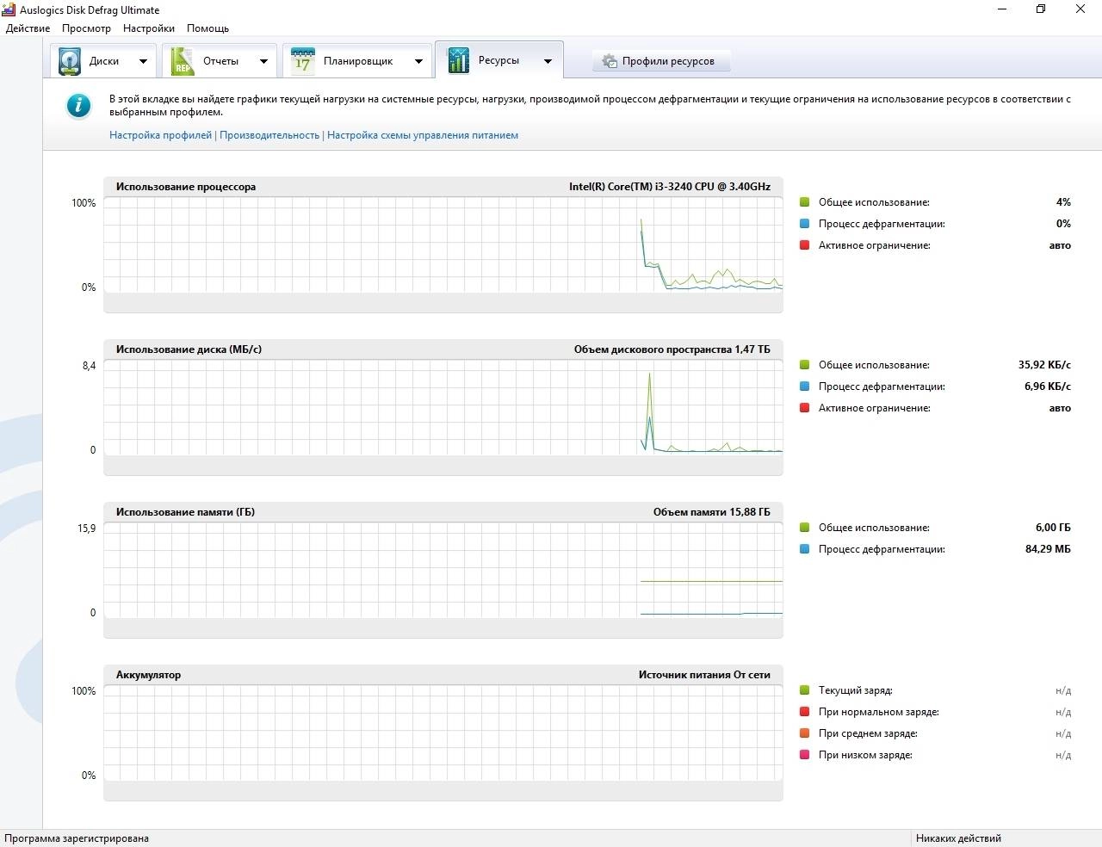Image resolution: width=1102 pixels, height=847 pixels.
Task: Click Объем памяти 15,88 ГБ text
Action: point(712,512)
